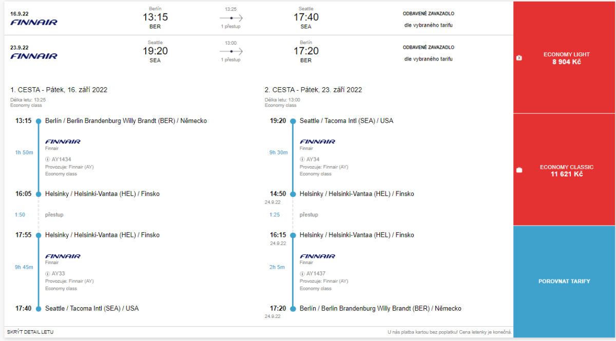Click the Finnair logo on the 16.9.22 flight

[34, 22]
